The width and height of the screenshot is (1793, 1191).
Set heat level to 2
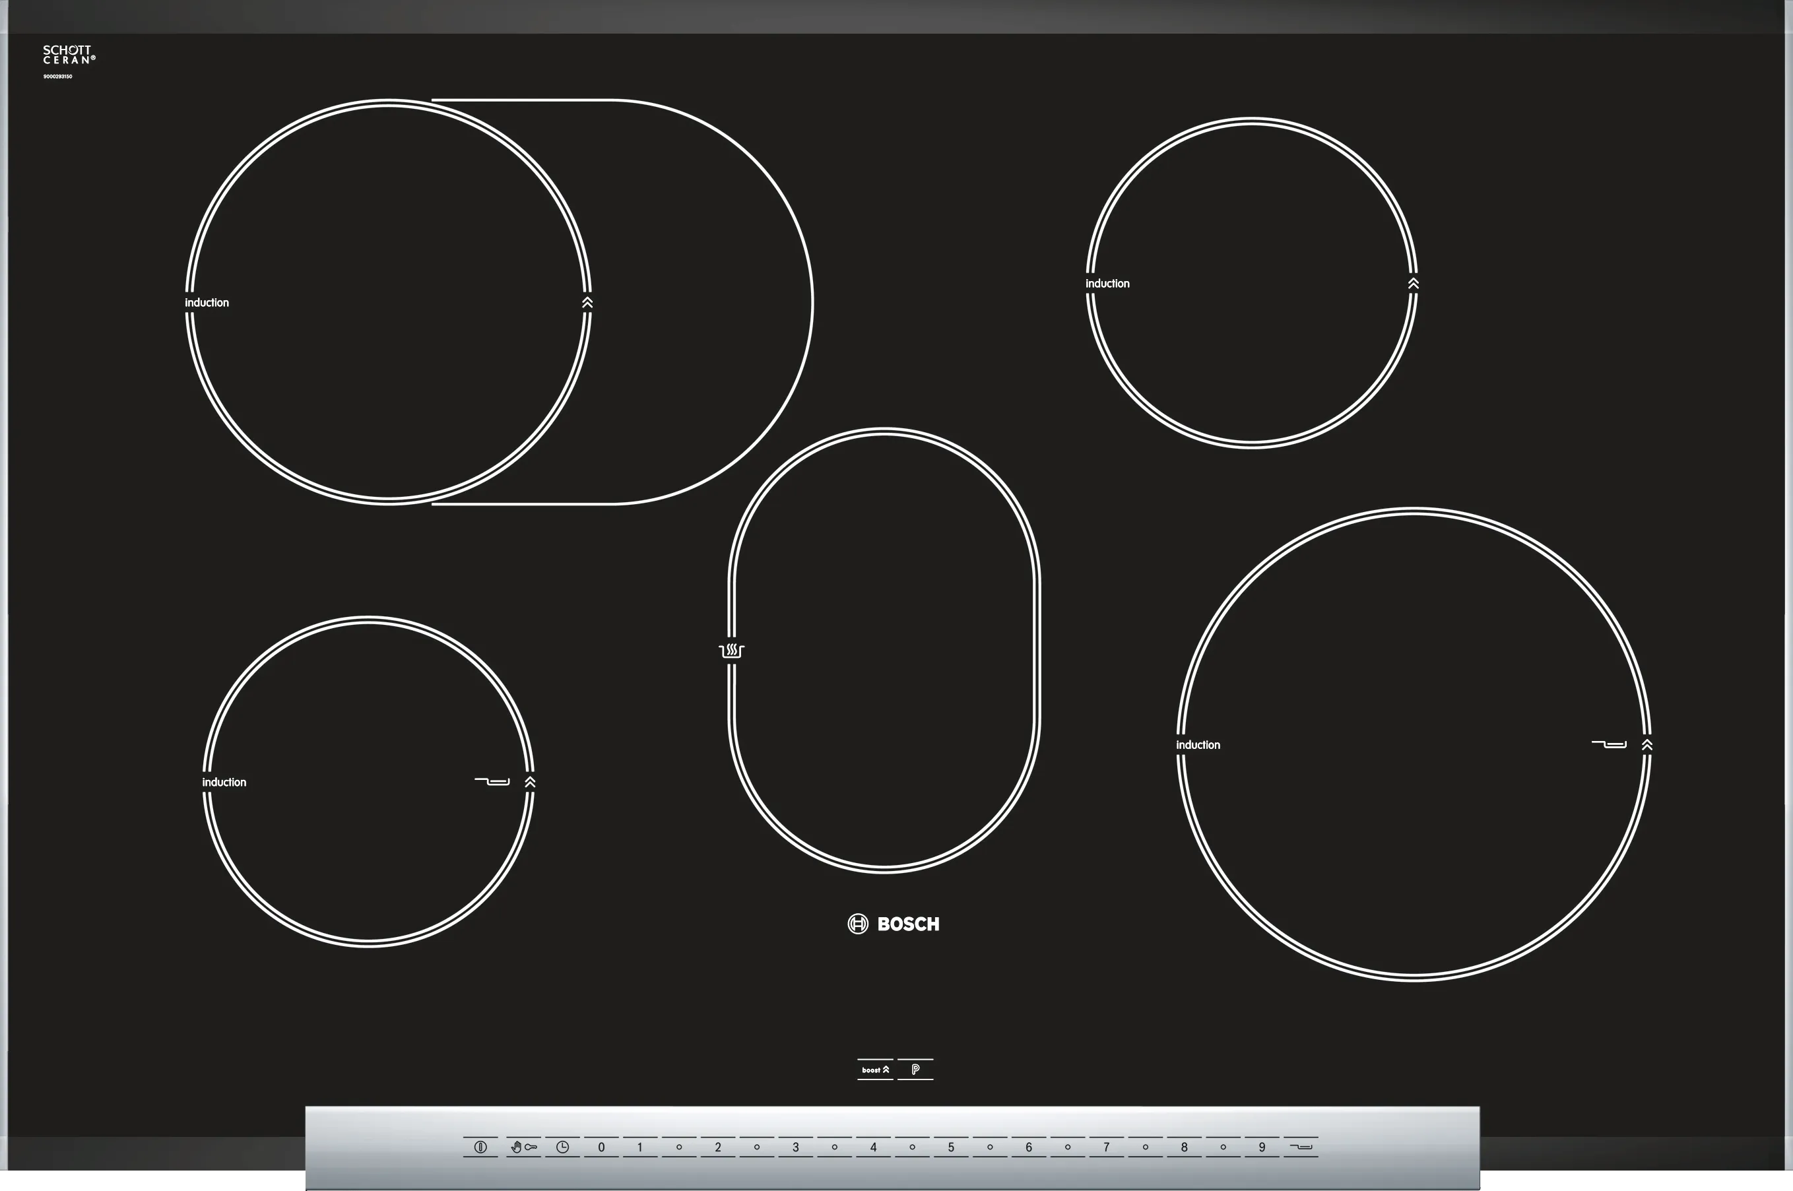coord(717,1147)
